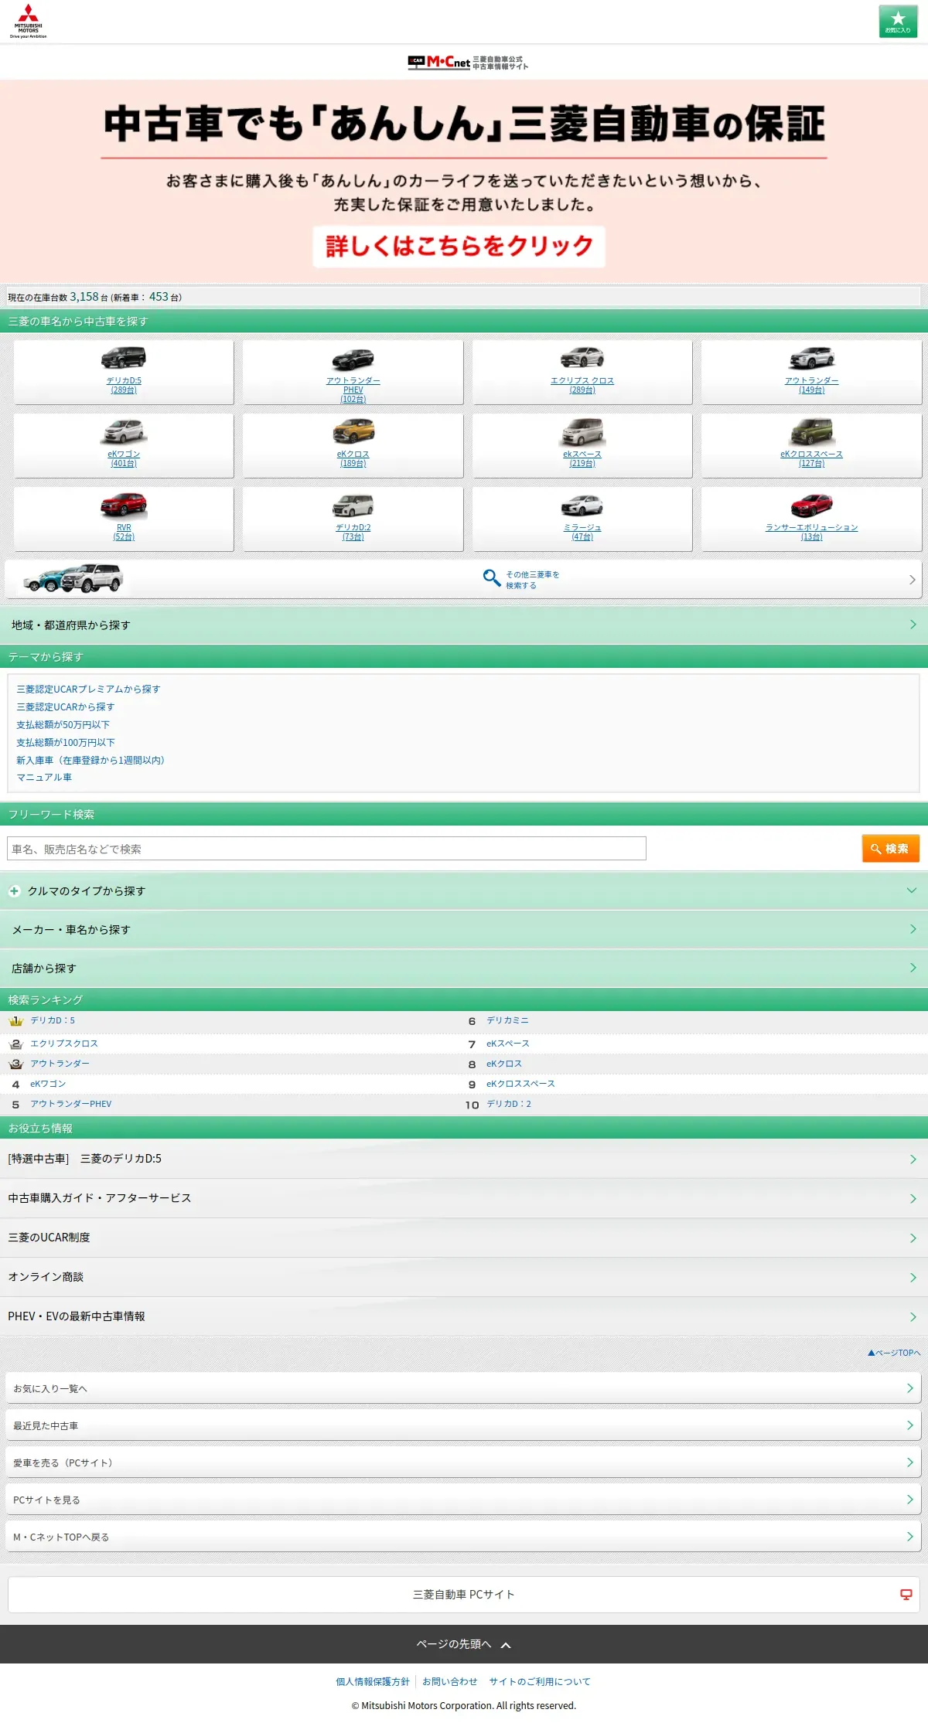The image size is (928, 1723).
Task: Open 個人情報保護方針 footer link
Action: 373,1681
